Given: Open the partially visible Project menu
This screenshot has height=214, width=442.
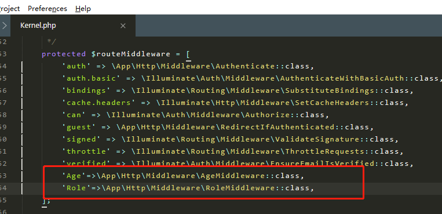Looking at the screenshot, I should [10, 9].
